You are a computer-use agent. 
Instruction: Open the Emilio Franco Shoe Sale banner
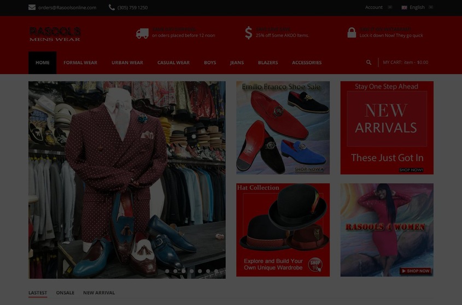(283, 128)
